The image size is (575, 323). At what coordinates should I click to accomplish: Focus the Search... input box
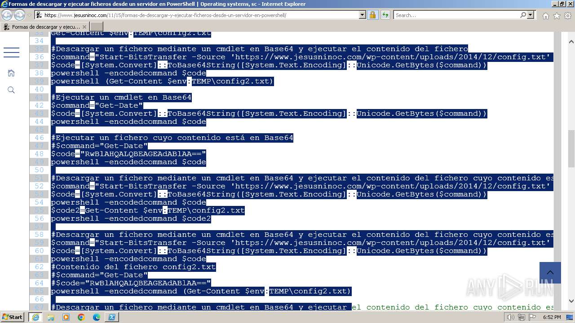pos(456,15)
